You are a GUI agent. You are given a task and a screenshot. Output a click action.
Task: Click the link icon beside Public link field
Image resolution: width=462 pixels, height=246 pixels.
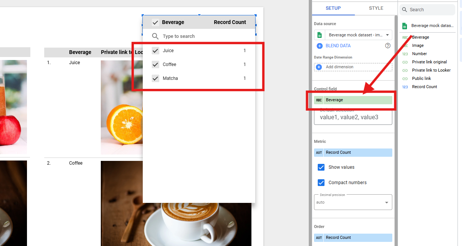(x=405, y=78)
